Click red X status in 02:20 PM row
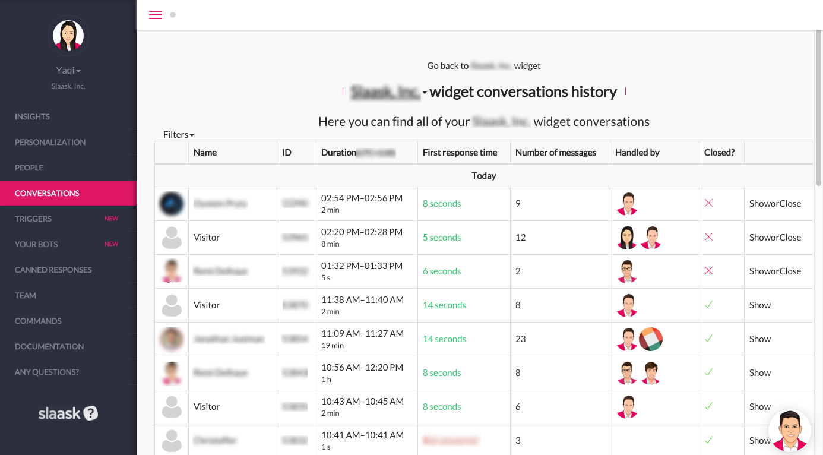 click(x=708, y=237)
